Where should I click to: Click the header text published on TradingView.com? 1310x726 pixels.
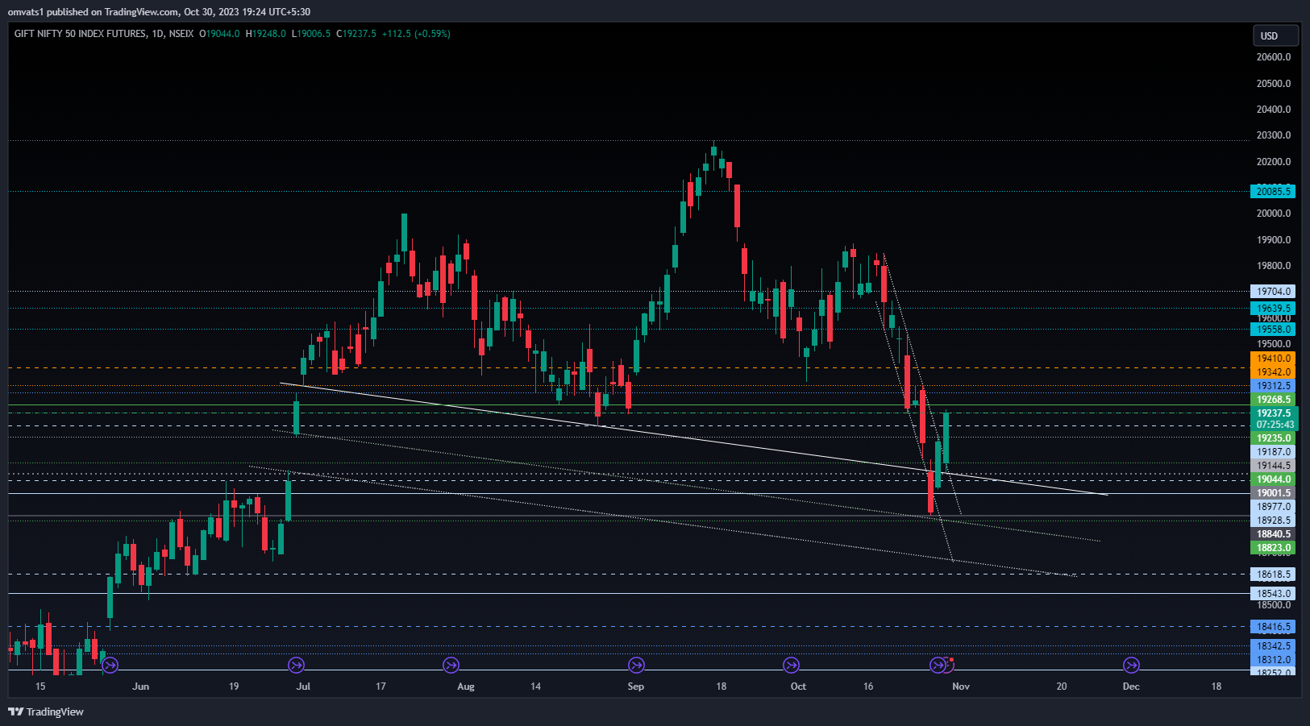[x=113, y=12]
